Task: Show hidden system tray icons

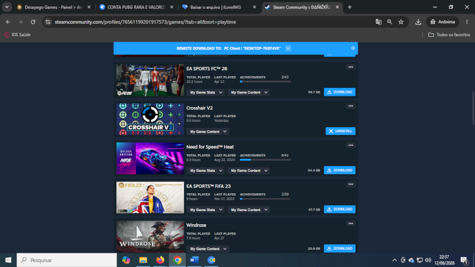Action: [394, 260]
